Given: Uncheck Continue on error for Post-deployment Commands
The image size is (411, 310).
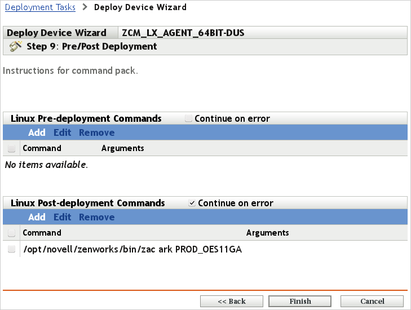Looking at the screenshot, I should pos(192,203).
